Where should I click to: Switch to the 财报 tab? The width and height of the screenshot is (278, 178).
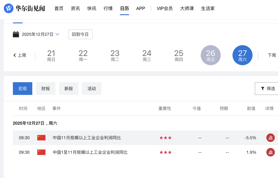tap(46, 89)
